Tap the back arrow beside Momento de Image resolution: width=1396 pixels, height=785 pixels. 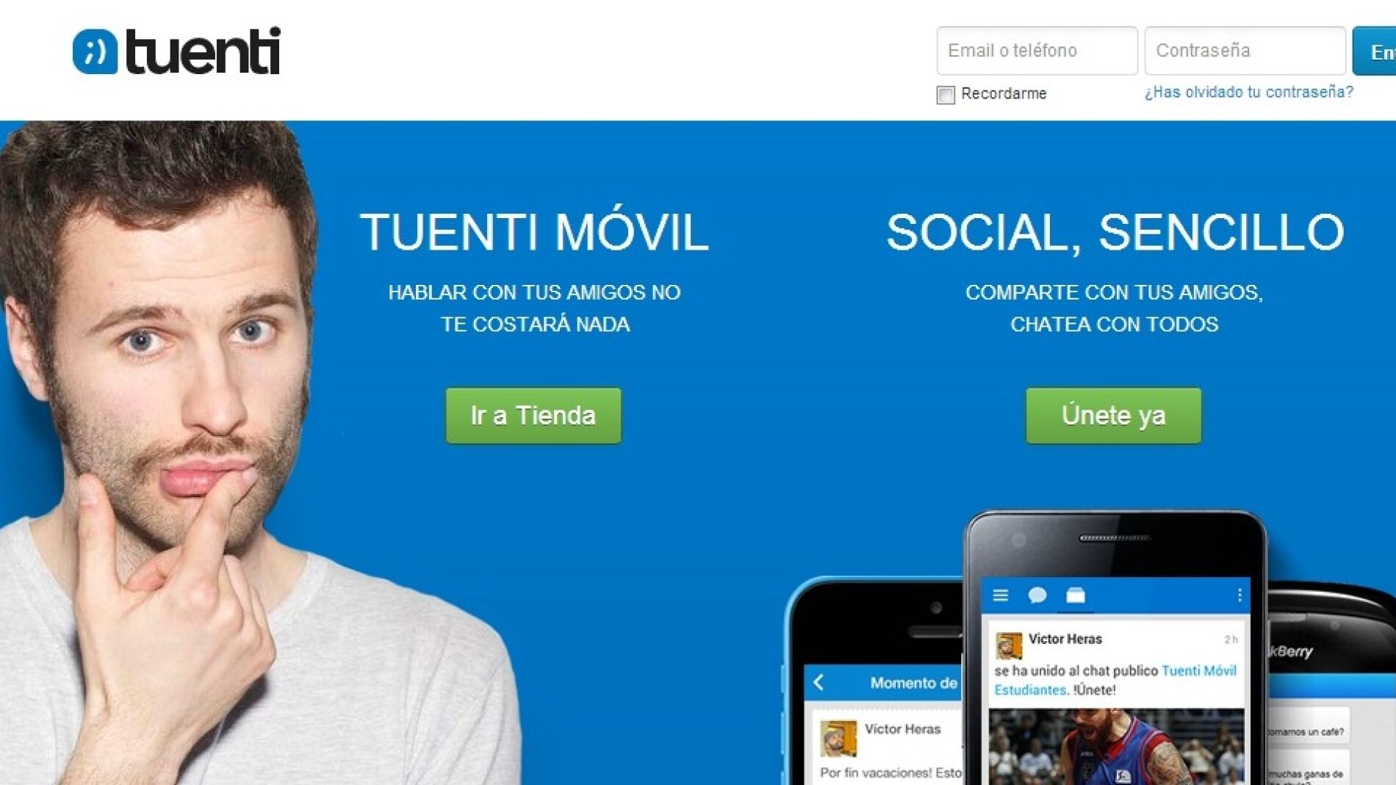coord(819,682)
